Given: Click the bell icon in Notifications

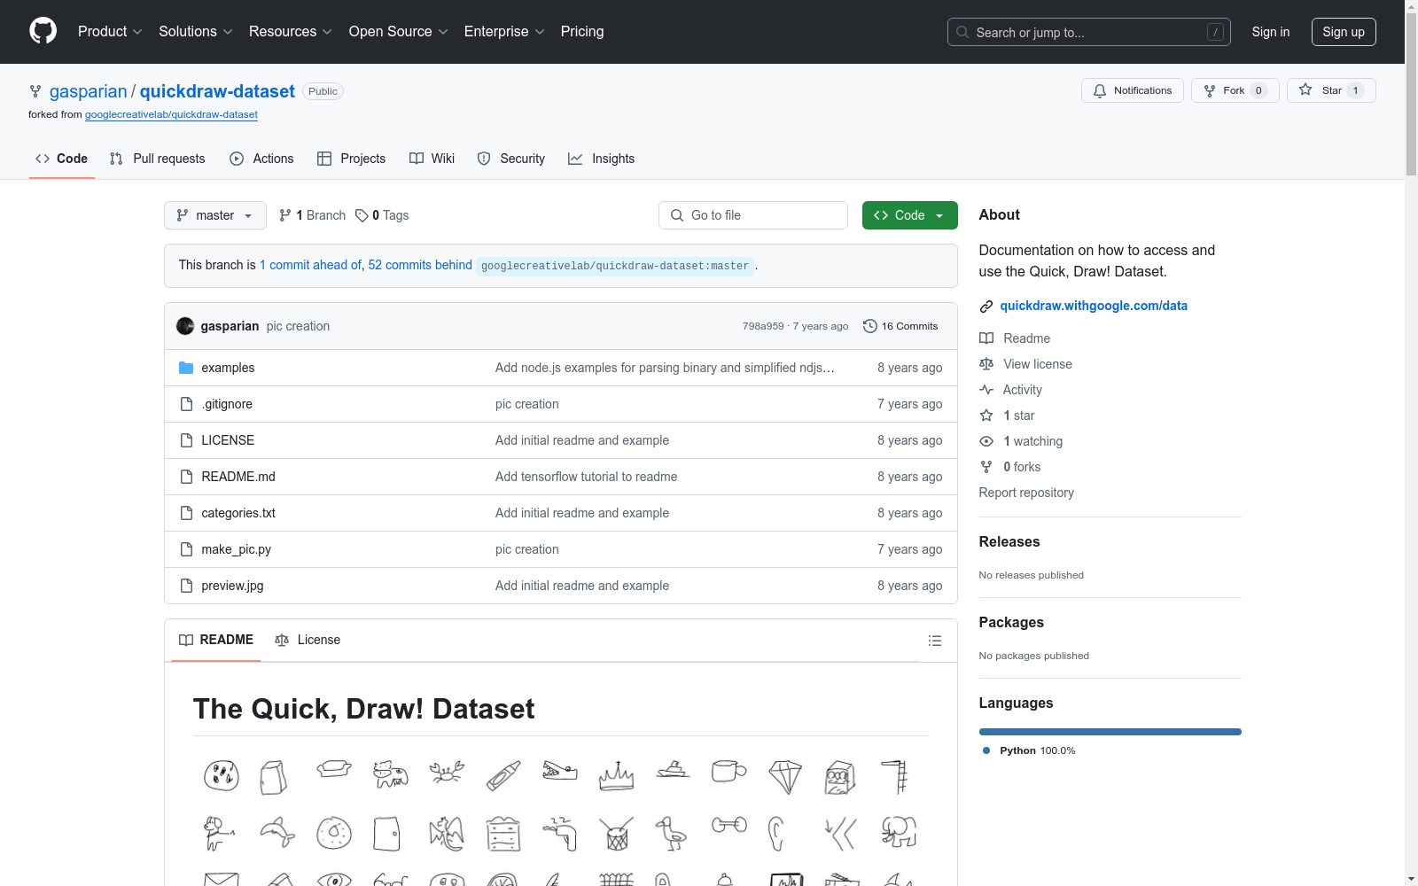Looking at the screenshot, I should [x=1100, y=91].
